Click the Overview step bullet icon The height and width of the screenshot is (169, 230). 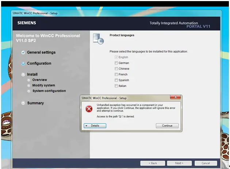[x=29, y=80]
